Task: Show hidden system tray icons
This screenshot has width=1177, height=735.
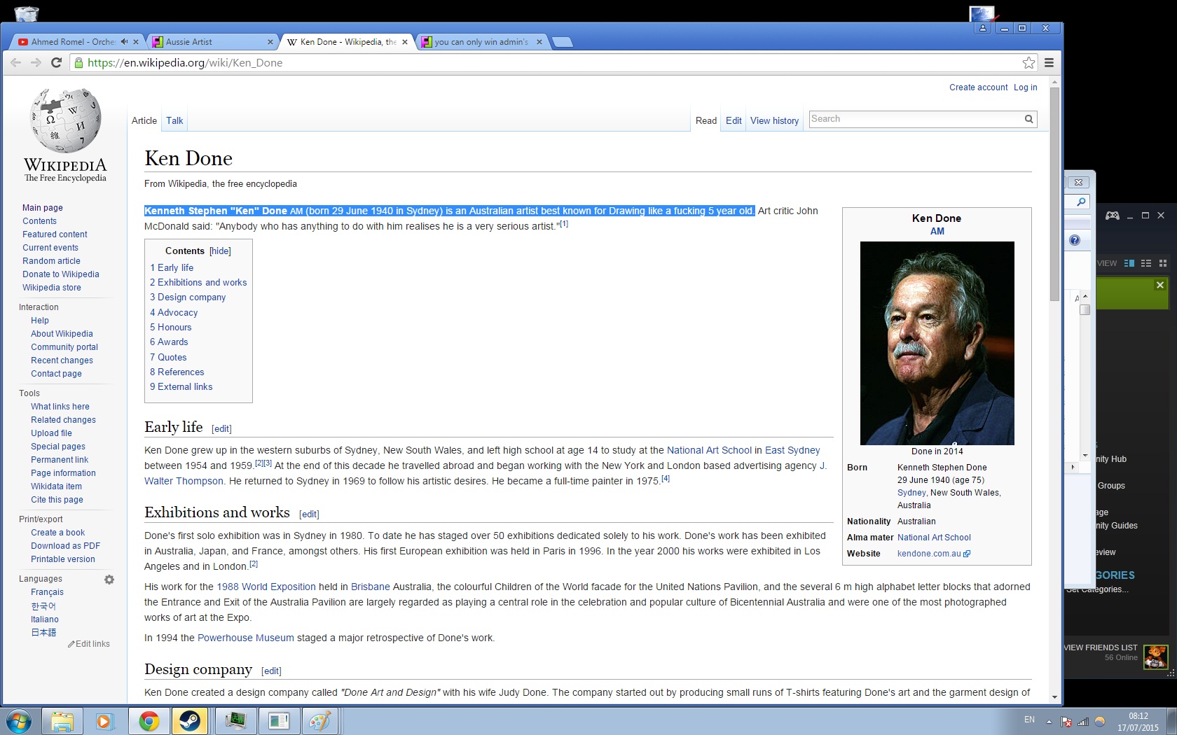Action: click(x=1049, y=721)
